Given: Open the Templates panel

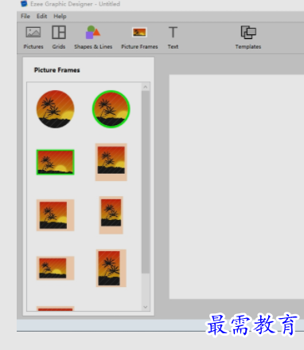Looking at the screenshot, I should (x=248, y=37).
